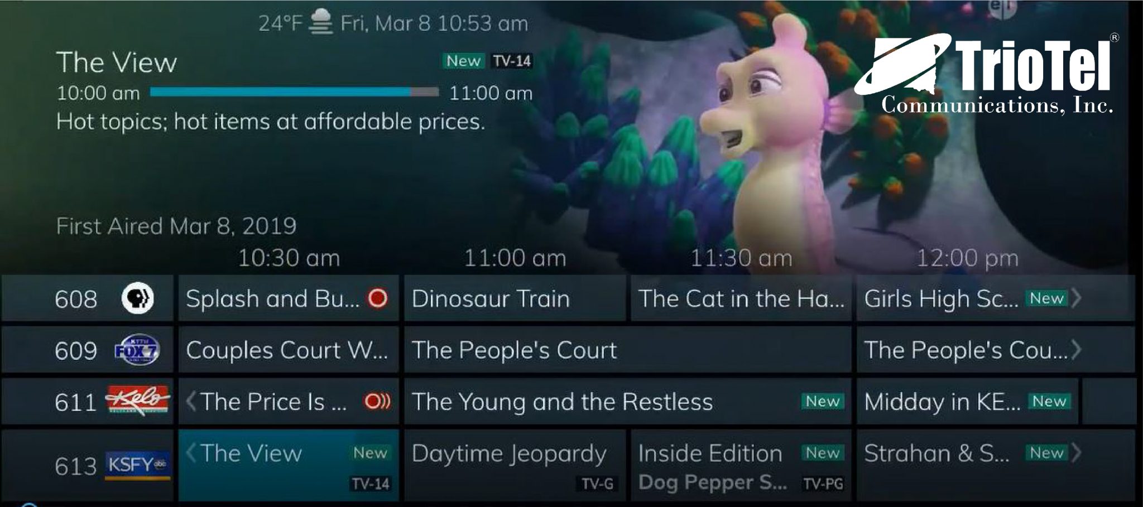Click The View progress bar
The width and height of the screenshot is (1143, 507).
point(294,92)
